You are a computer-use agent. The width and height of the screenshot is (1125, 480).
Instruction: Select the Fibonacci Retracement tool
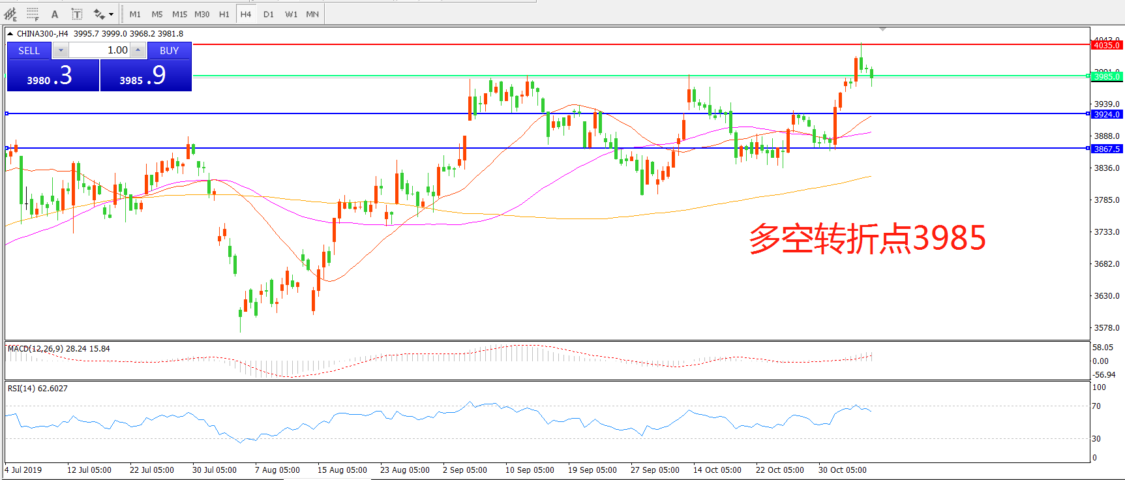pos(33,14)
